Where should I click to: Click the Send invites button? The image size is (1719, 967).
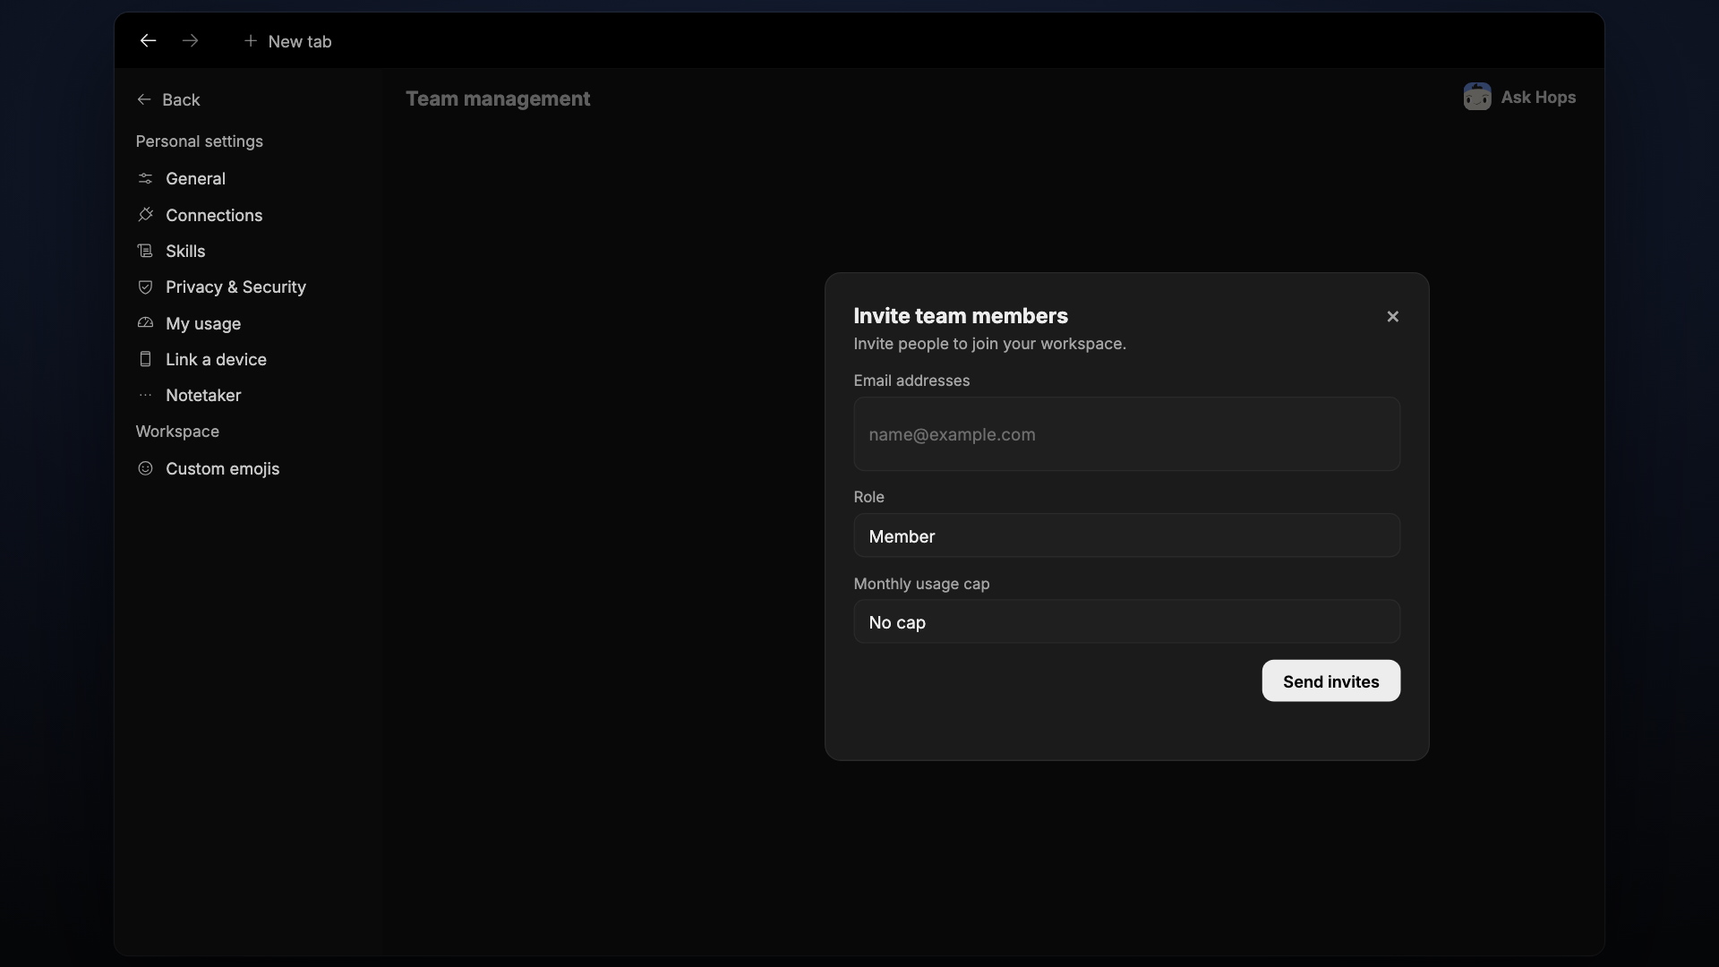click(x=1330, y=681)
